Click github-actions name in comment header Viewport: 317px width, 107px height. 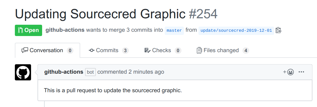click(x=64, y=72)
